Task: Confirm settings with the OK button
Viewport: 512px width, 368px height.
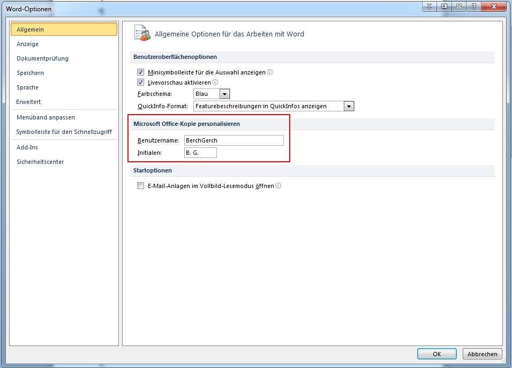Action: point(436,354)
